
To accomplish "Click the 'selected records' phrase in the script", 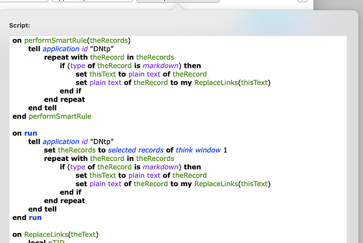I will click(135, 150).
